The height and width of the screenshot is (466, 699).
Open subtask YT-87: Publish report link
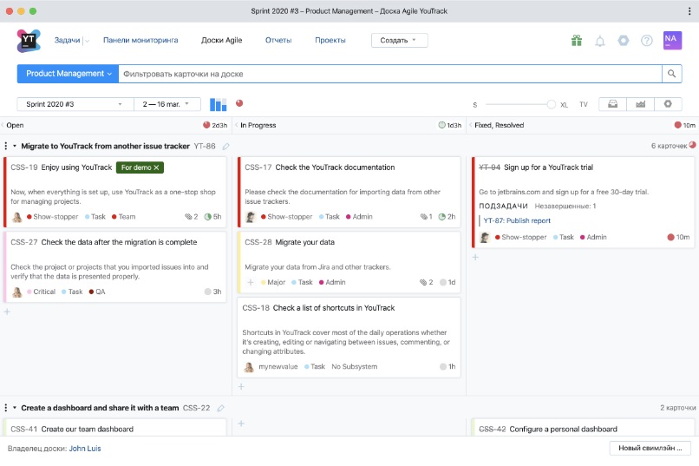[517, 220]
